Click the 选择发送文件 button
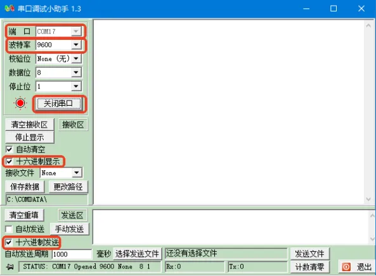Screen dimensions: 376x276 (137, 253)
